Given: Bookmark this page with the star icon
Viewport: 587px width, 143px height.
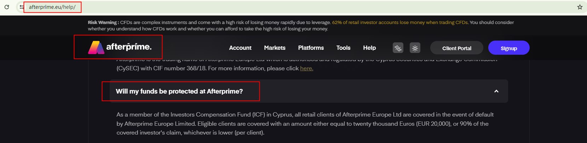Looking at the screenshot, I should [580, 7].
